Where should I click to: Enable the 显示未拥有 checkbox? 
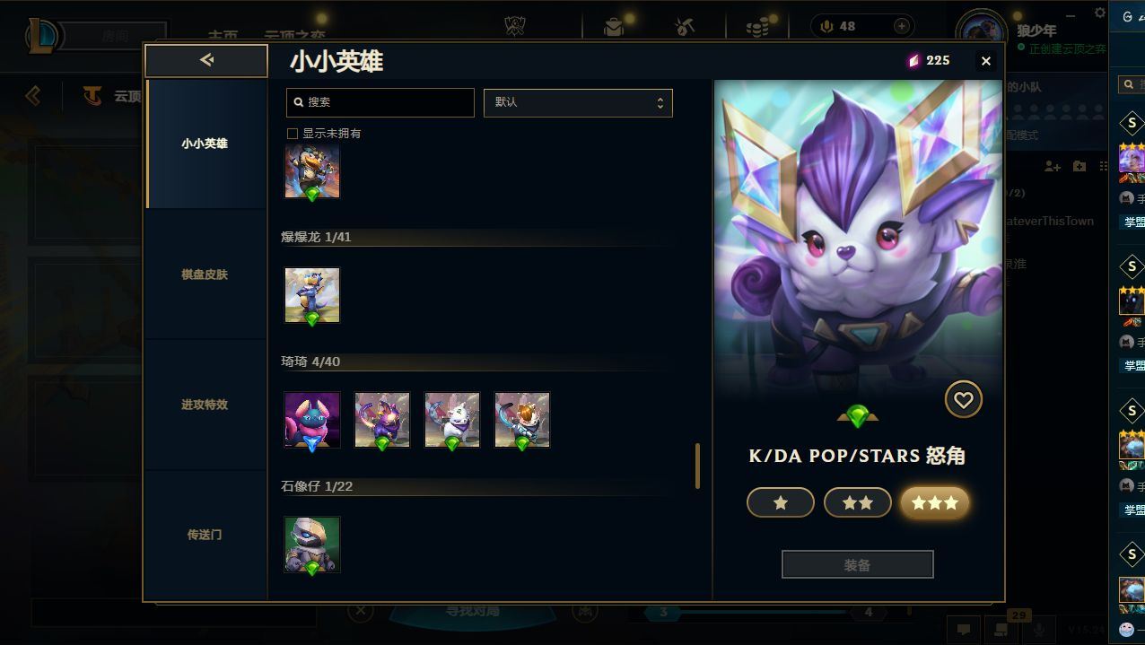click(292, 133)
